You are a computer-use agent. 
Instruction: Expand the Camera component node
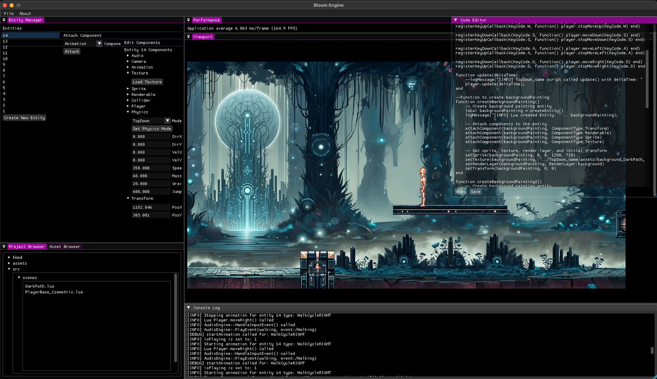pos(128,61)
